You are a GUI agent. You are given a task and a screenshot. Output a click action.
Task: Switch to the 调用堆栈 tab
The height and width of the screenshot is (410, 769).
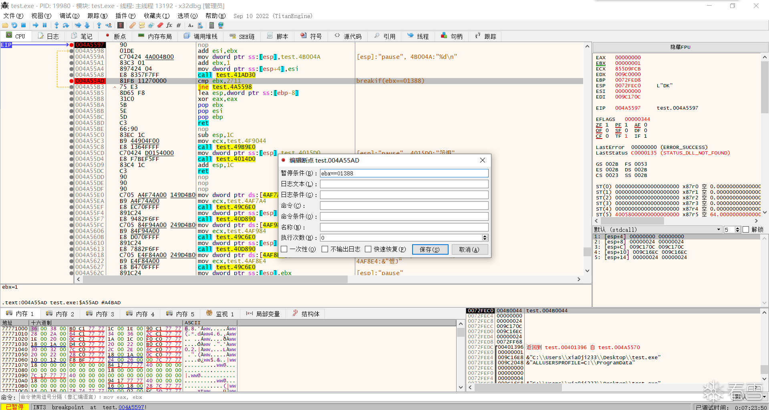tap(201, 36)
